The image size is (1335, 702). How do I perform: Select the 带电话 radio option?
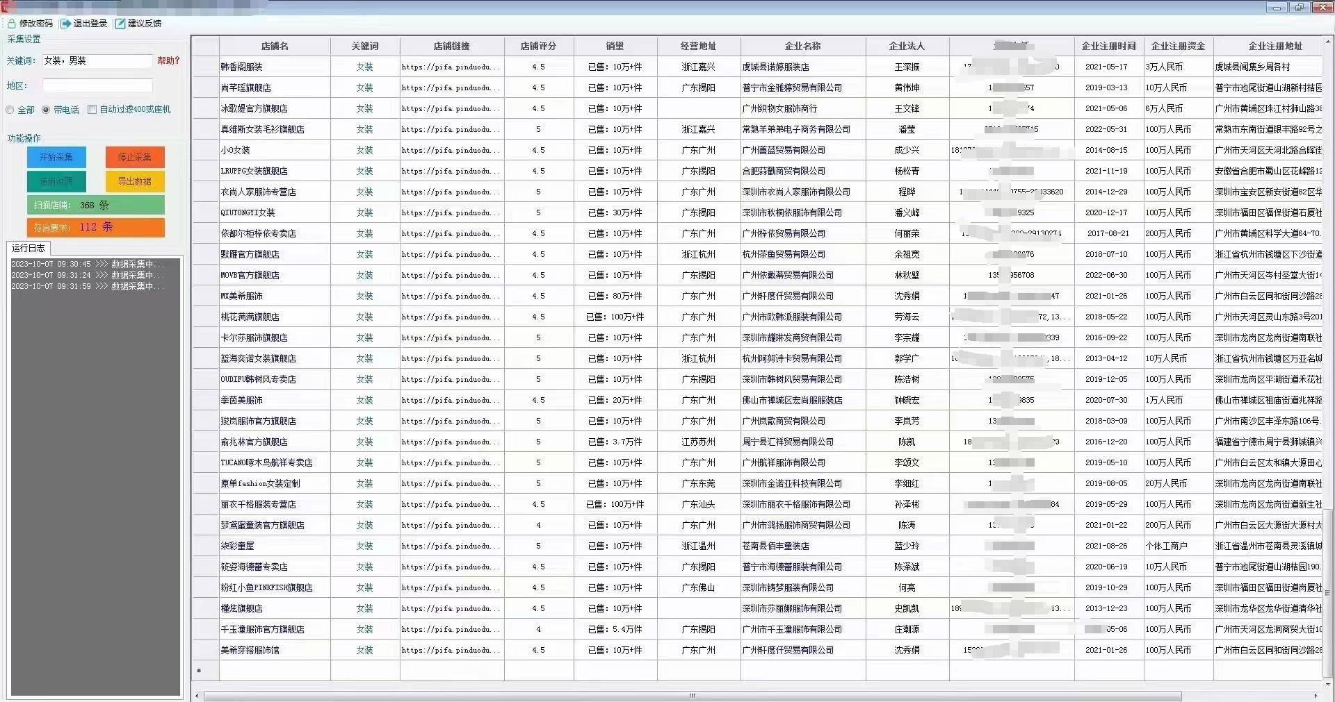(46, 110)
